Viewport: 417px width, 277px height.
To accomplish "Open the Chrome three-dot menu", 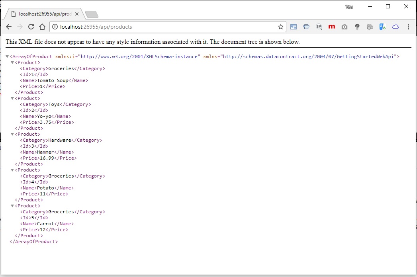I will (x=409, y=27).
